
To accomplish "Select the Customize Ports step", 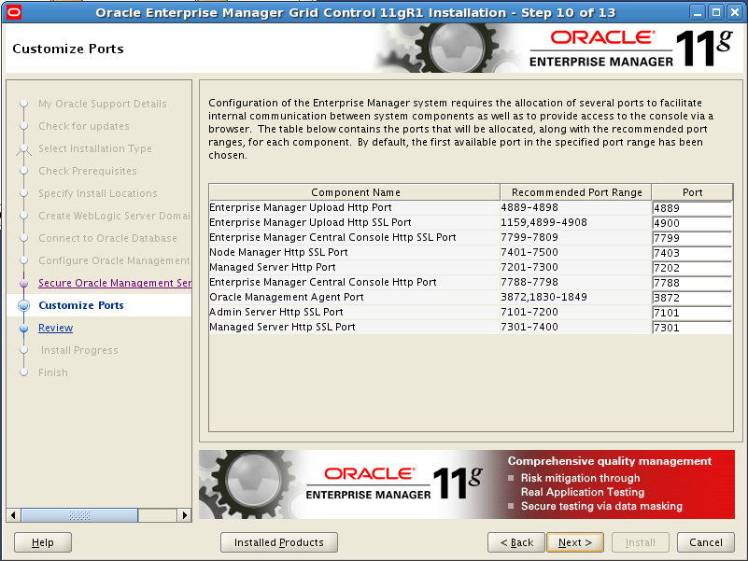I will pyautogui.click(x=80, y=305).
